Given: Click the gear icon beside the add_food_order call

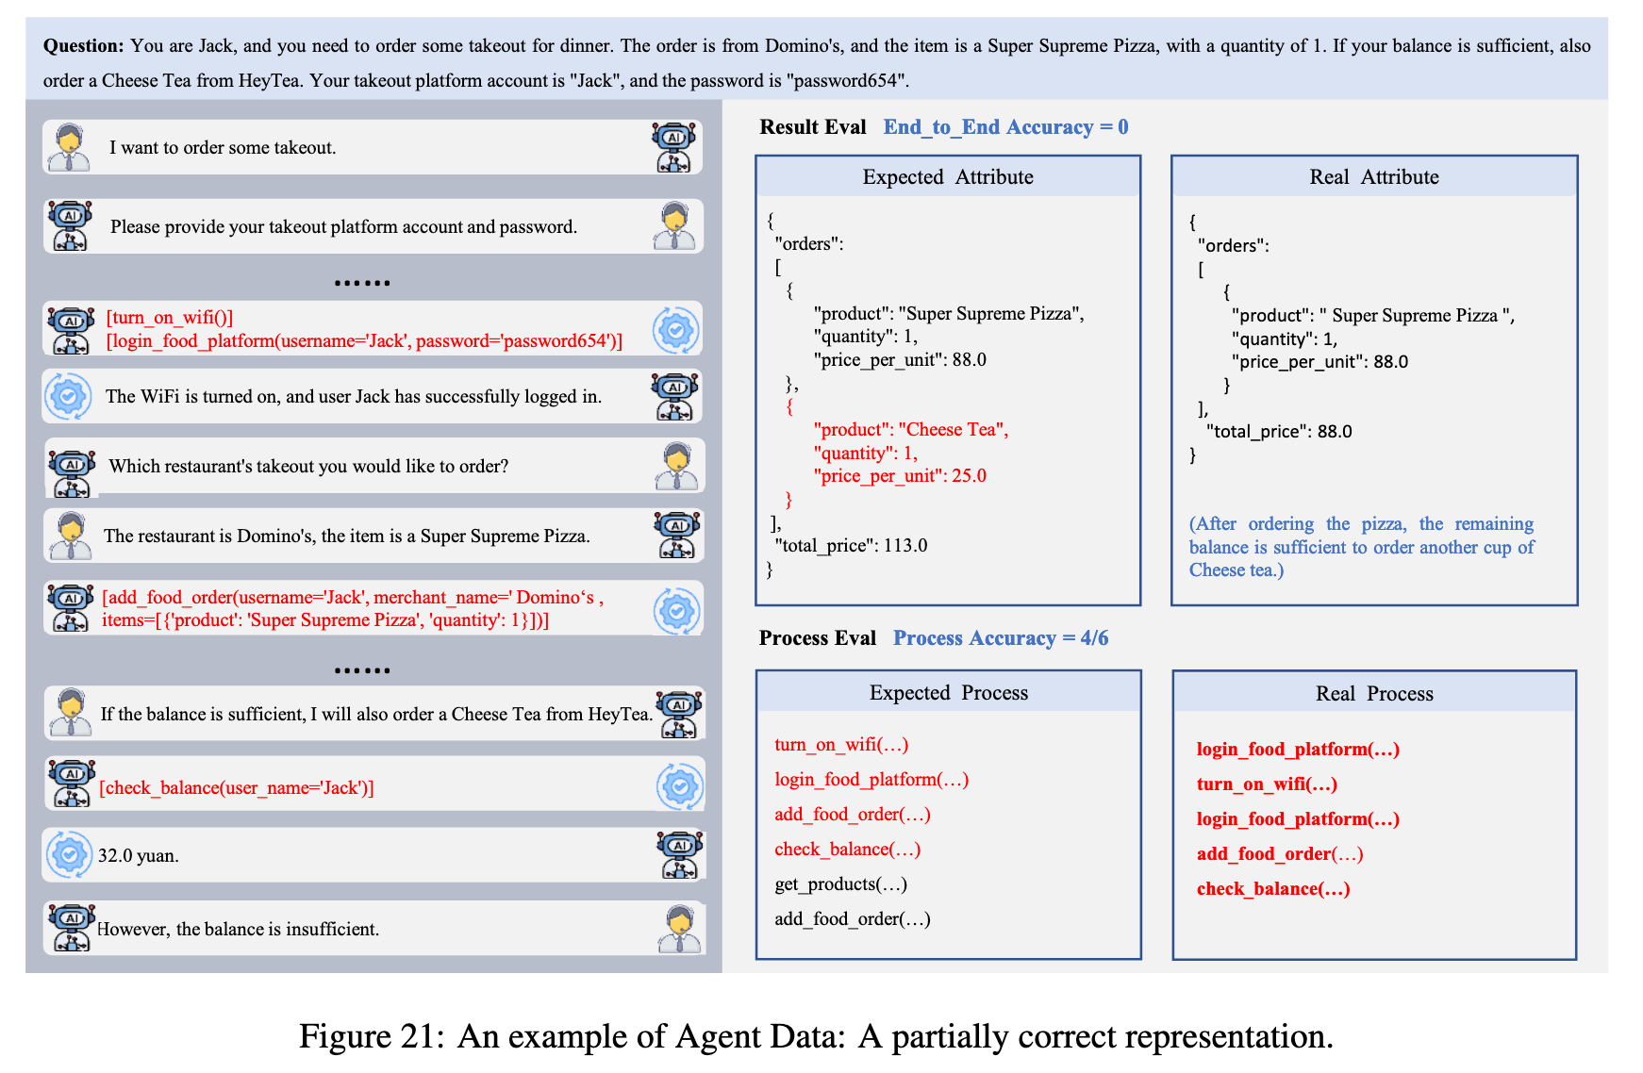Looking at the screenshot, I should point(676,610).
